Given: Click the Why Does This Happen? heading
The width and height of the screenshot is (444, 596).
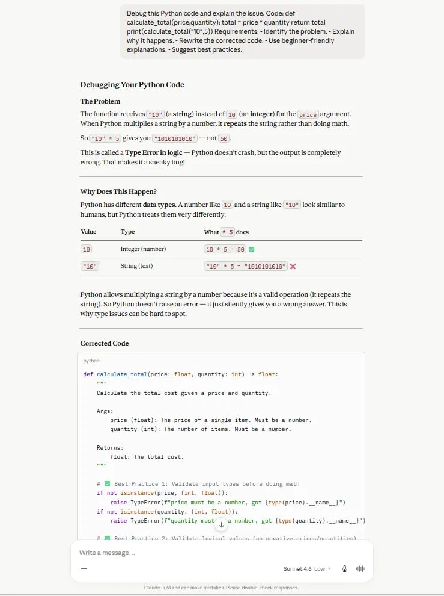Looking at the screenshot, I should tap(118, 191).
